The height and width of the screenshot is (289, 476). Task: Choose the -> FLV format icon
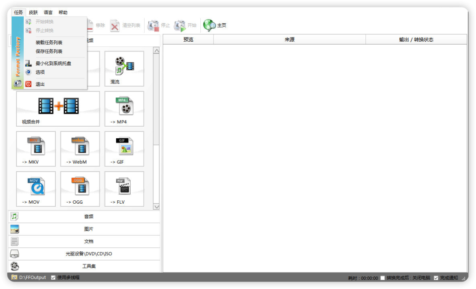pyautogui.click(x=124, y=189)
